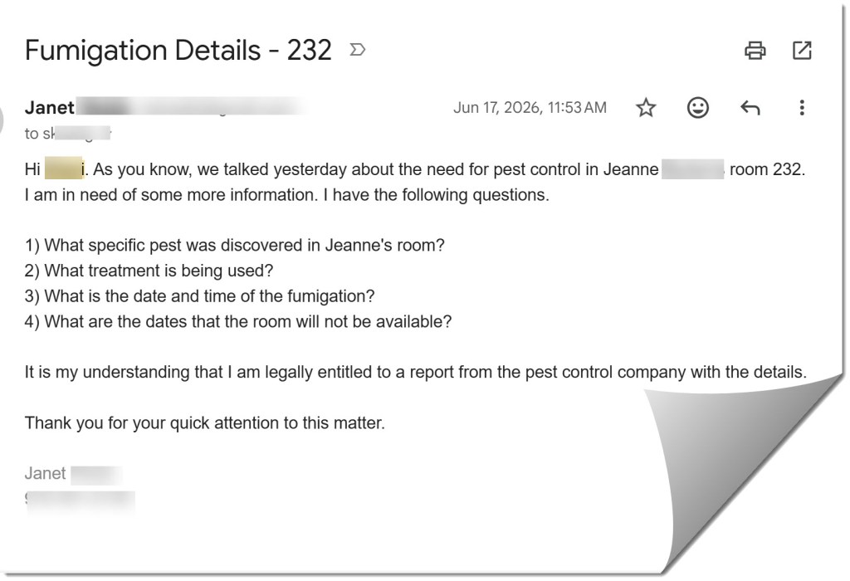The image size is (850, 581).
Task: Click the "Thank you for your quick attention" line
Action: click(x=205, y=422)
